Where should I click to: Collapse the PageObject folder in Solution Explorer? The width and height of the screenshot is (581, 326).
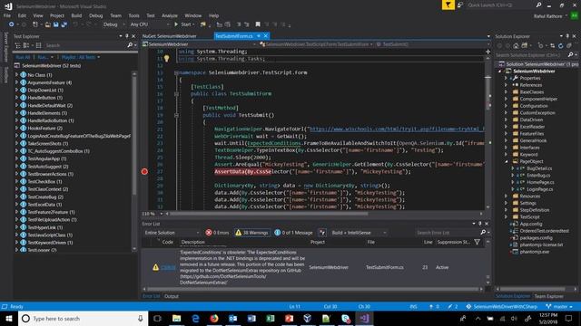tap(507, 161)
